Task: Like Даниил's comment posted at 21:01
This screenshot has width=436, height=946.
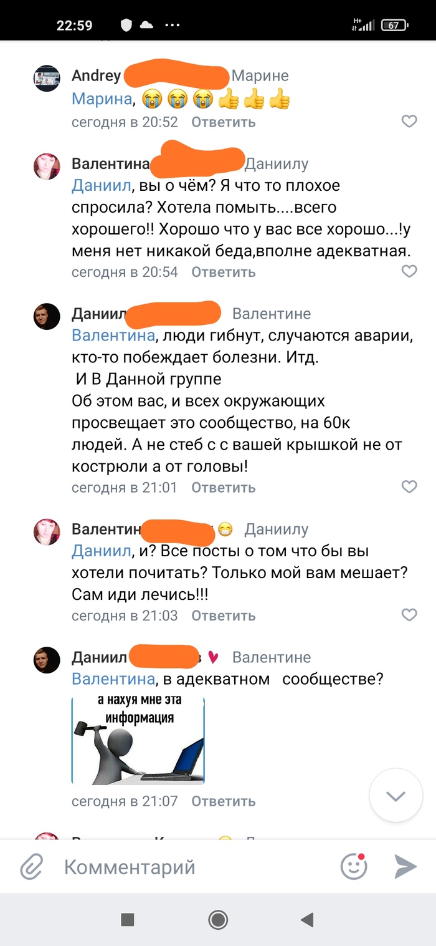Action: click(409, 487)
